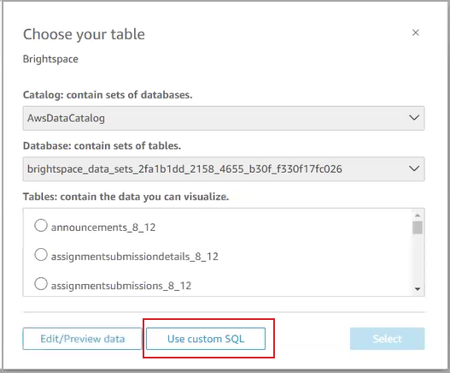Click the Brightspace data source name
450x373 pixels.
click(x=50, y=59)
